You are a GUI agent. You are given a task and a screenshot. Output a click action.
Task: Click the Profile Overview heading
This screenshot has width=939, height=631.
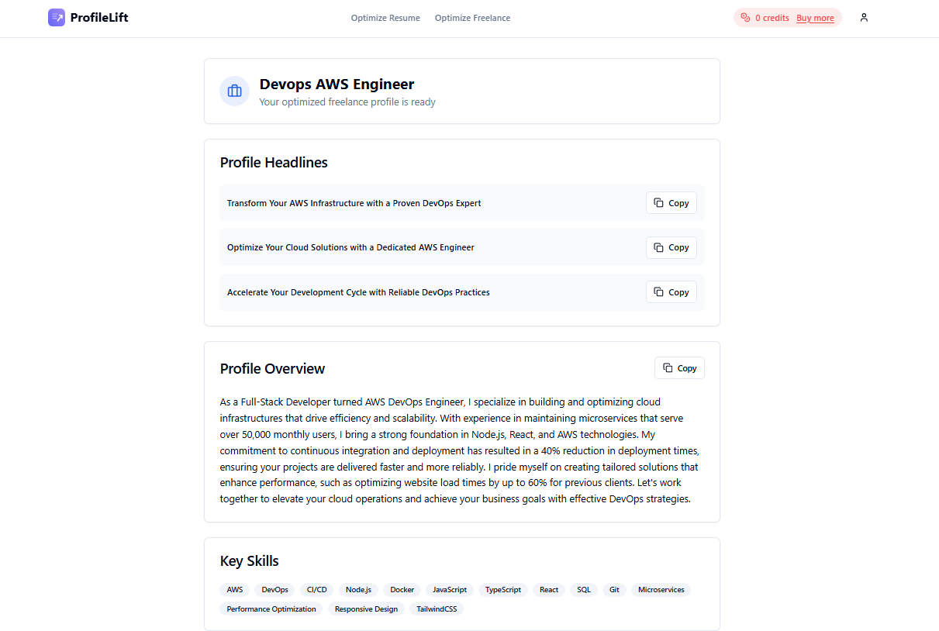272,369
